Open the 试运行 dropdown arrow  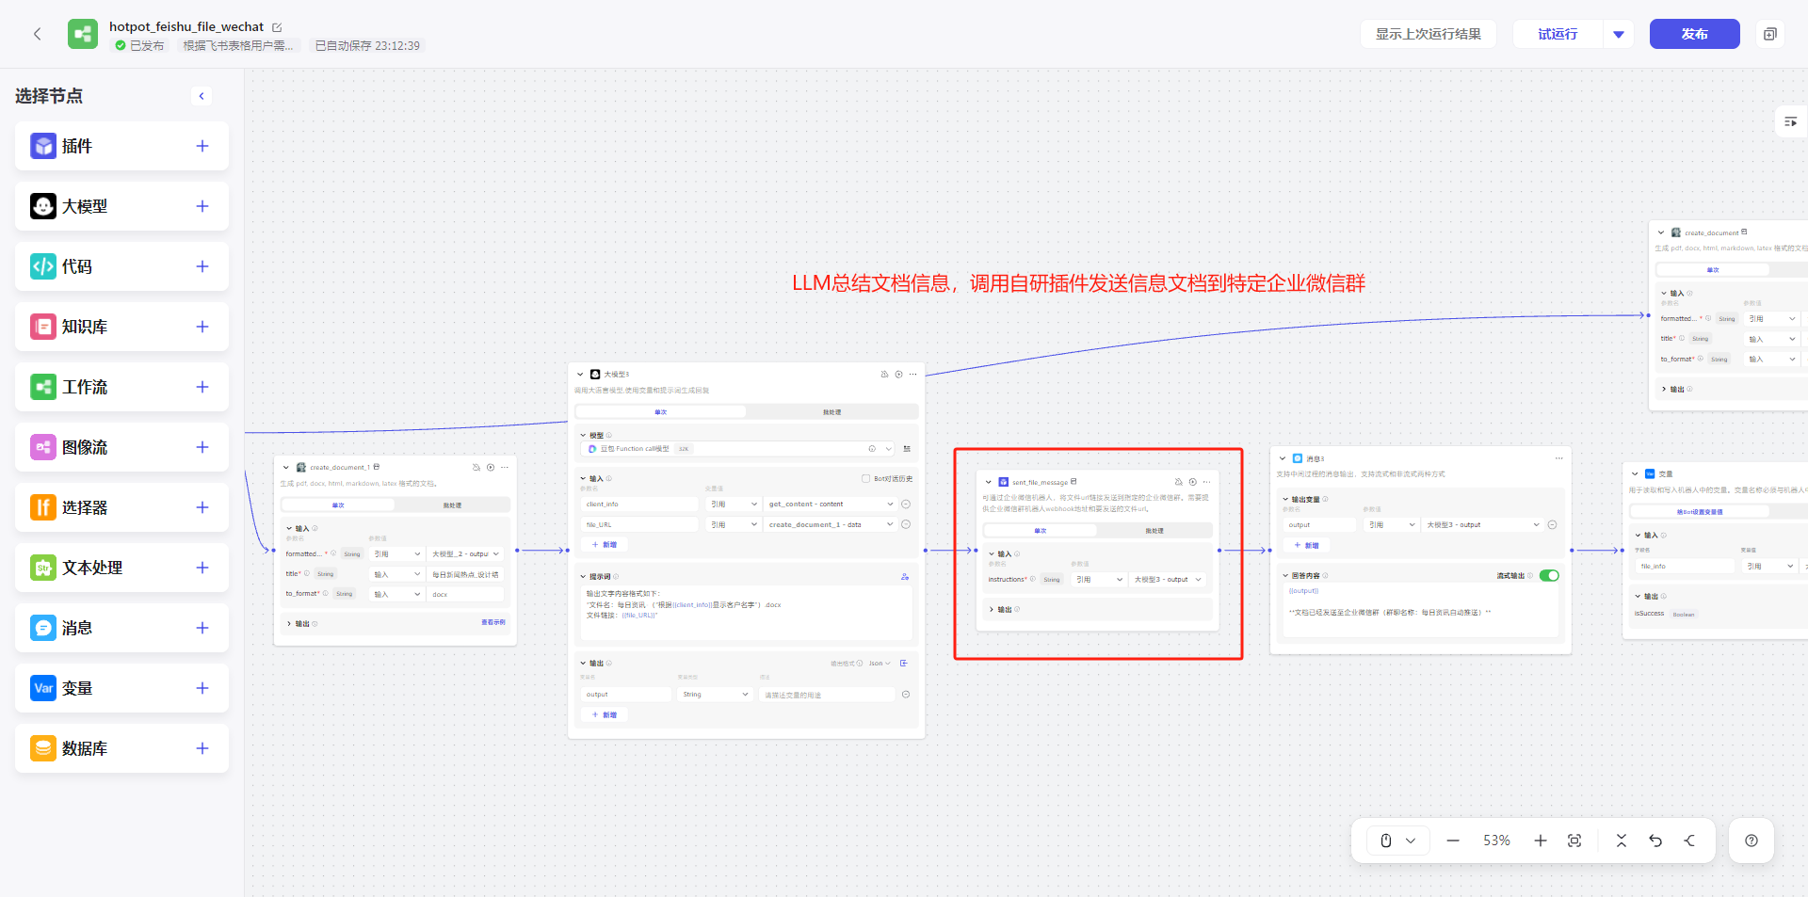click(x=1619, y=34)
